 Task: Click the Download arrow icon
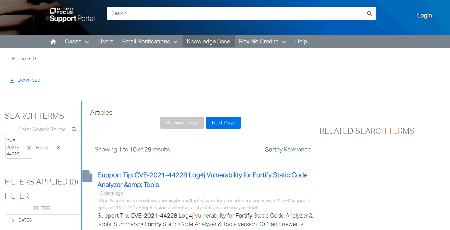pyautogui.click(x=12, y=80)
